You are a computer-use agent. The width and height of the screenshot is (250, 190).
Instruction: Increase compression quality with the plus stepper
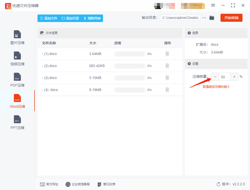click(x=234, y=77)
